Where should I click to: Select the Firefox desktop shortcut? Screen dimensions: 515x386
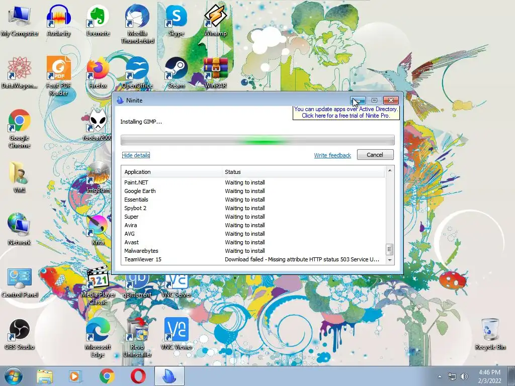click(x=98, y=72)
